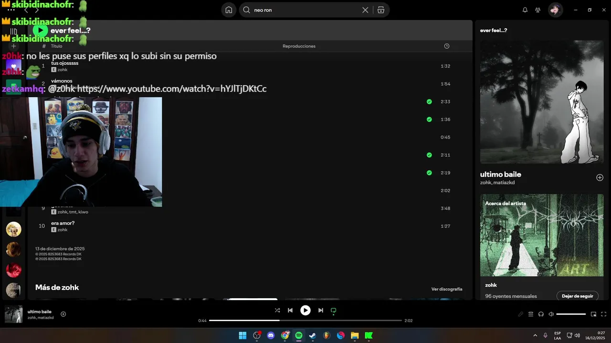Open sidebar playlist with yellow dog cover
Image resolution: width=611 pixels, height=343 pixels.
[x=13, y=229]
